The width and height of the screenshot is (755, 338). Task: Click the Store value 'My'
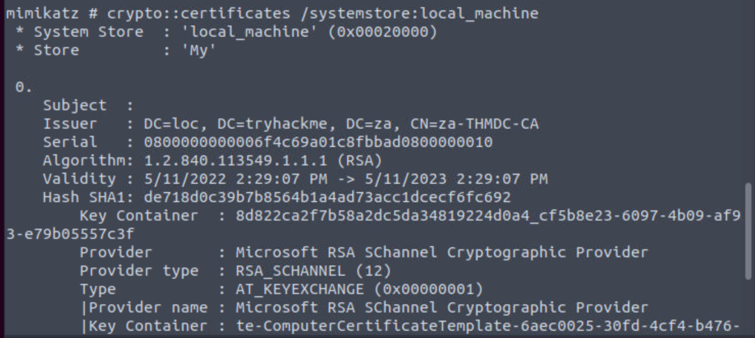coord(199,50)
